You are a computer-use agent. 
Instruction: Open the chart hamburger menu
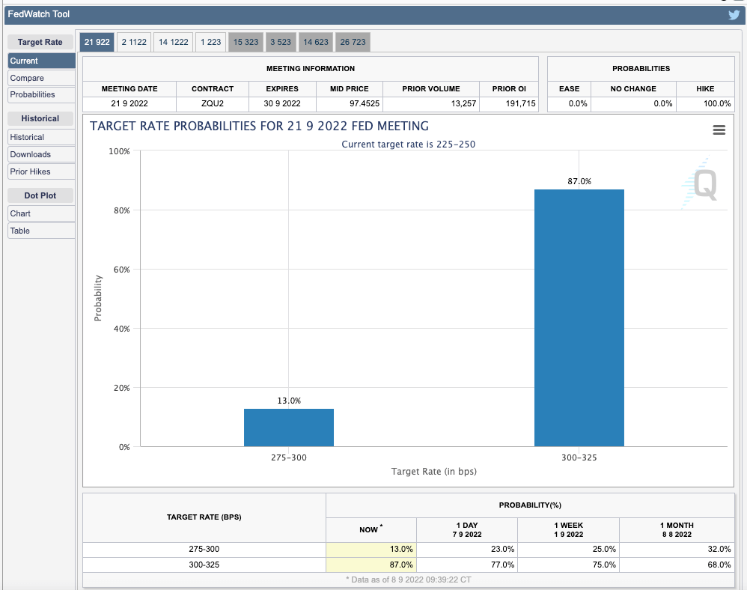pyautogui.click(x=719, y=130)
